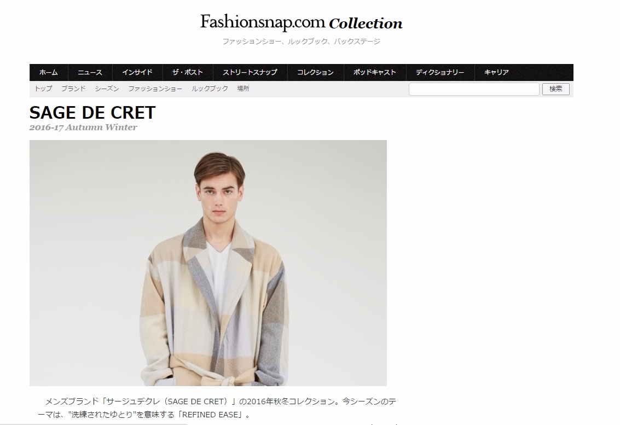Select the ブランド sub-navigation tab
Image resolution: width=620 pixels, height=425 pixels.
(73, 89)
